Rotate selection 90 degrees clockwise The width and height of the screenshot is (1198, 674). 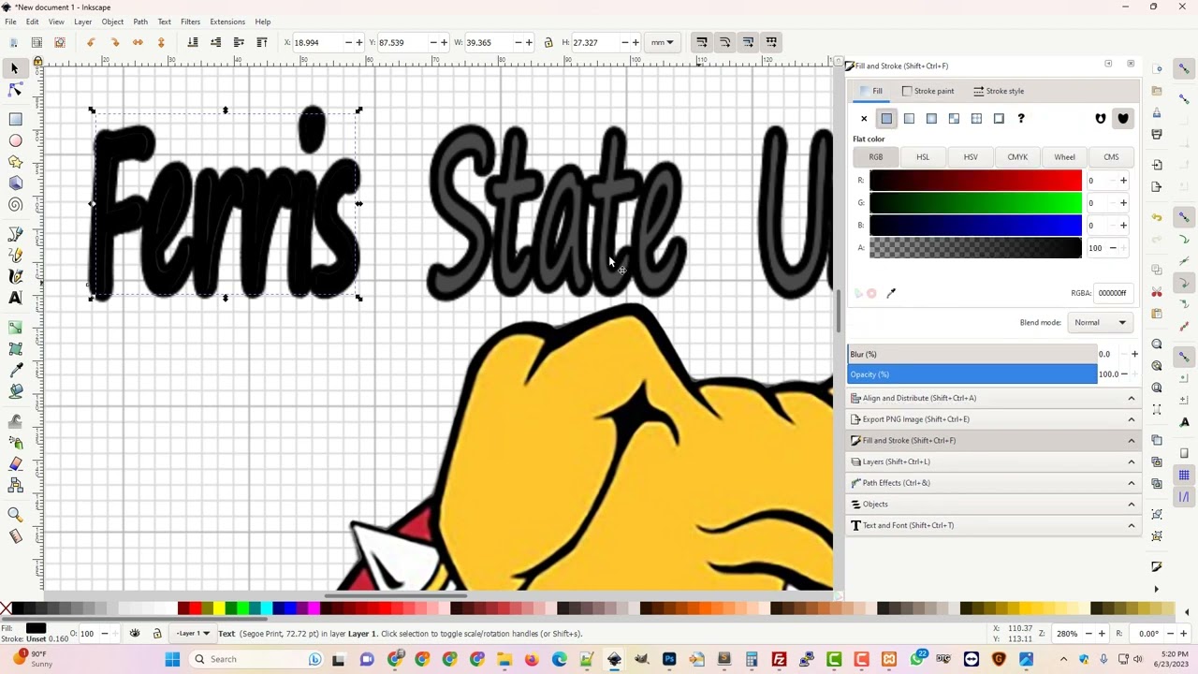point(114,42)
